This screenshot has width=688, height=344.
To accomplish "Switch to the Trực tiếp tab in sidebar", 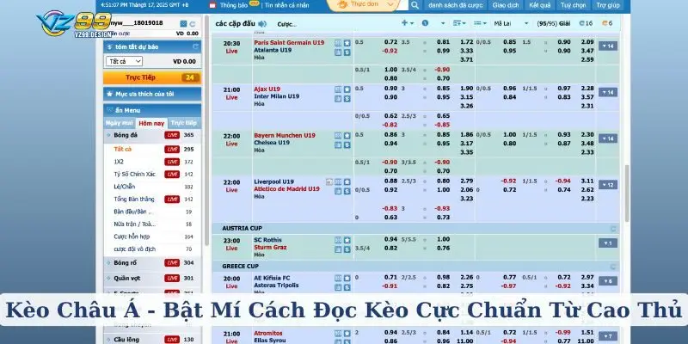I will pos(184,123).
